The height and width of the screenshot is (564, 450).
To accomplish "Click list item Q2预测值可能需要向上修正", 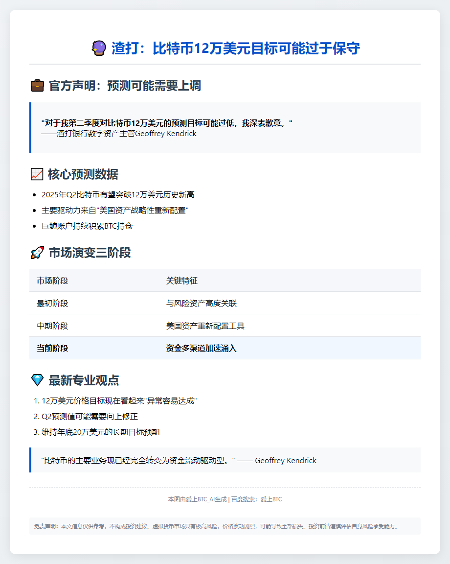I will [90, 417].
